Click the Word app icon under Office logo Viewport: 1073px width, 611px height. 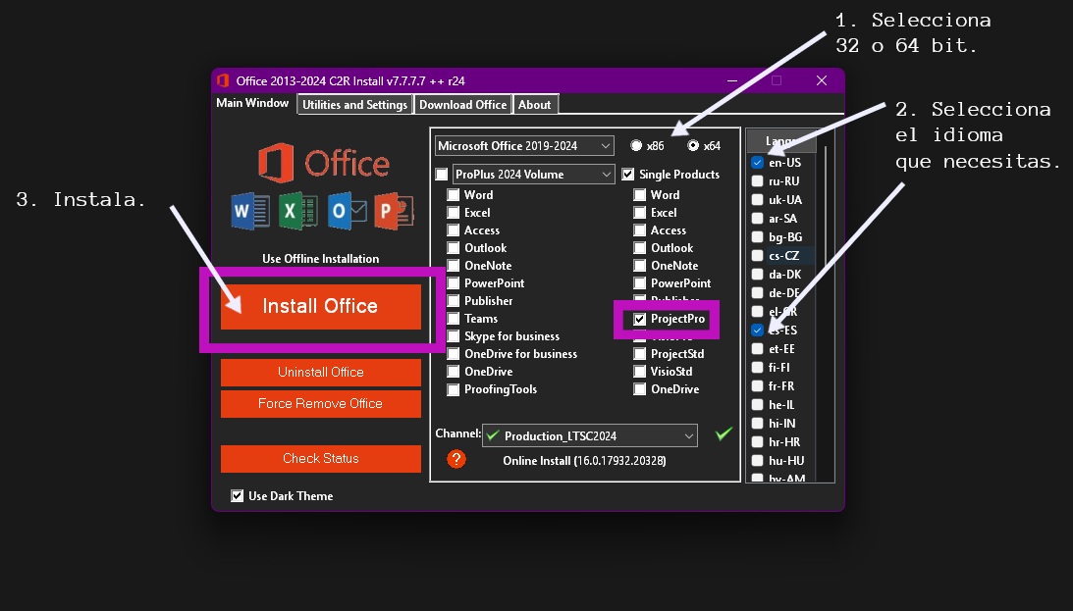250,211
